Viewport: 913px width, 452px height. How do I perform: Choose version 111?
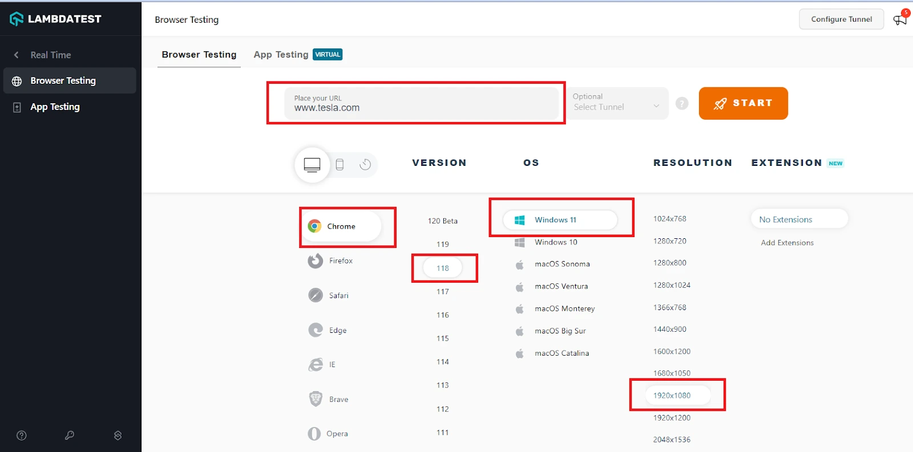tap(443, 432)
